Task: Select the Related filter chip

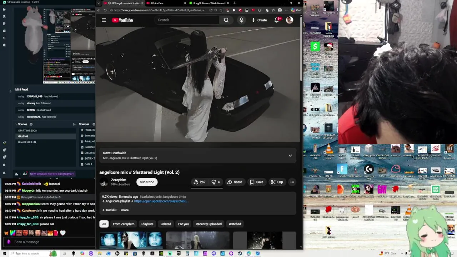Action: 166,224
